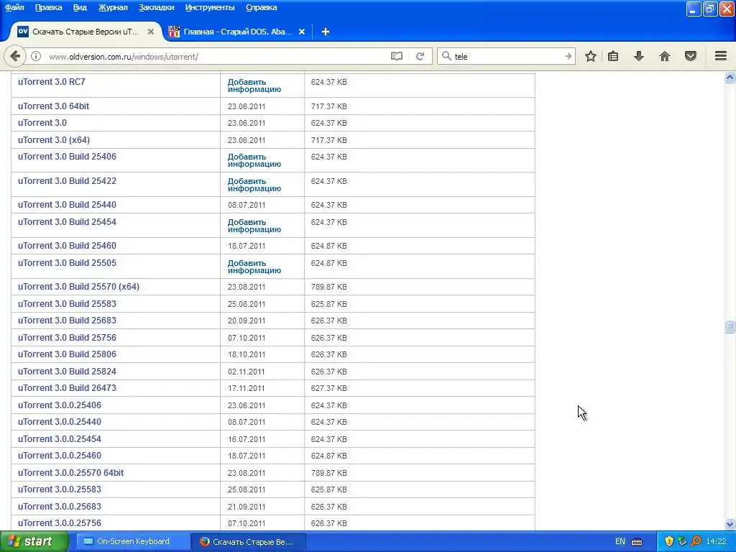This screenshot has height=552, width=736.
Task: Switch to Главная - Старый DOS tab
Action: 237,32
